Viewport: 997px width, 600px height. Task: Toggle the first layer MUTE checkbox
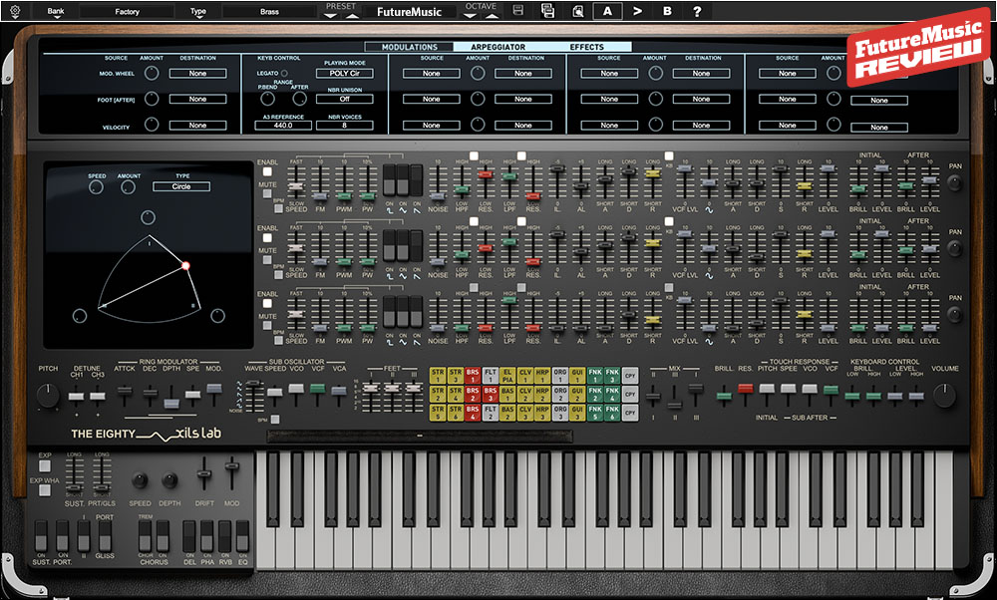coord(267,194)
